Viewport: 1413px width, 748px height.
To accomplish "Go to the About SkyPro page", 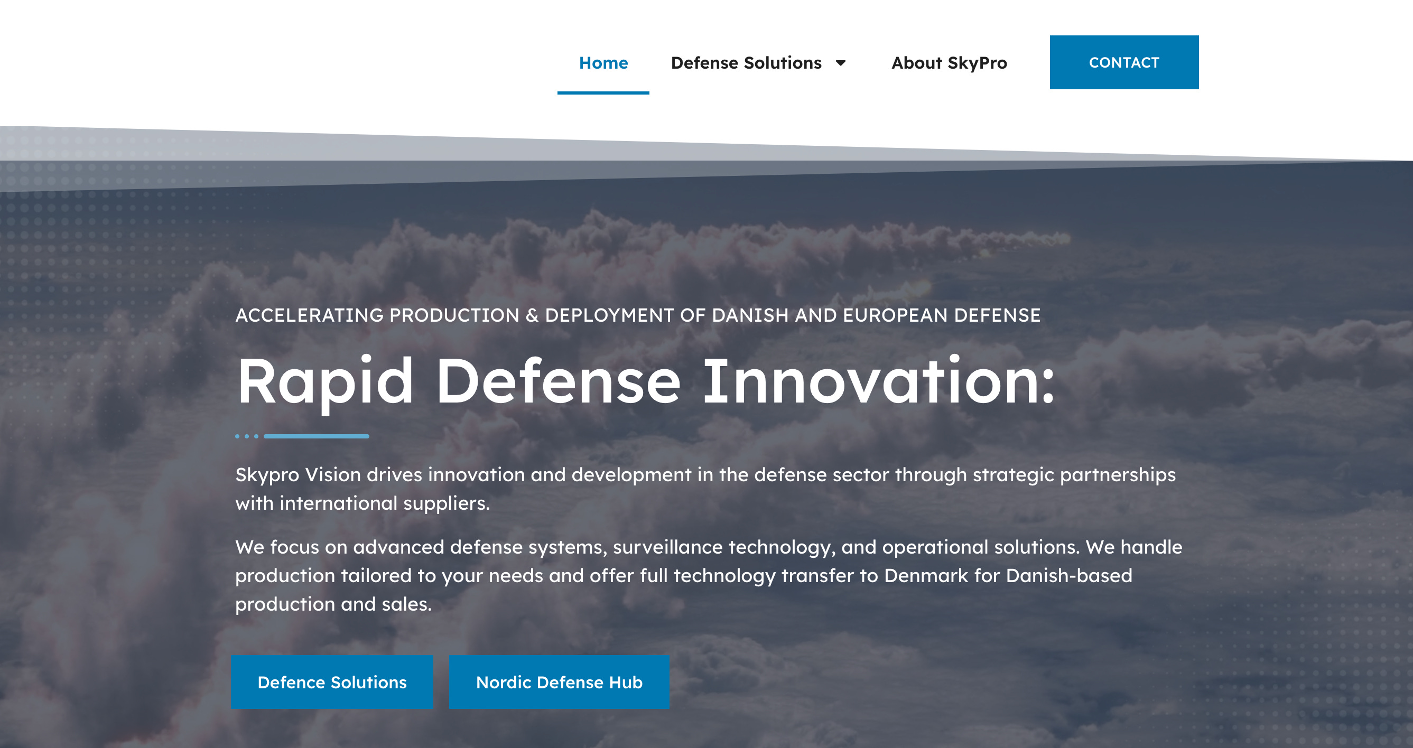I will 949,63.
